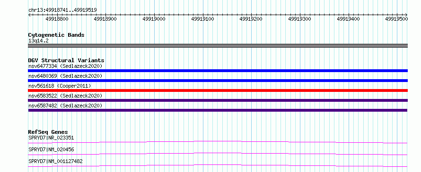This screenshot has height=172, width=421.
Task: Click ruler tick label 49918900
Action: click(105, 19)
